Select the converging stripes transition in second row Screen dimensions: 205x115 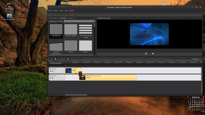coord(56,47)
